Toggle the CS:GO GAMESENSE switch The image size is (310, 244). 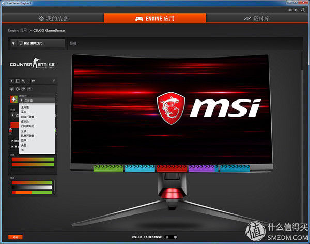point(172,237)
